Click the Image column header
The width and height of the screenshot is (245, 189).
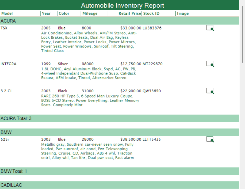pyautogui.click(x=183, y=14)
